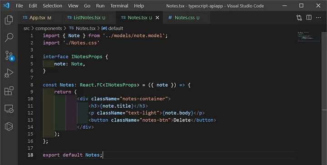Open the Terminal menu

point(119,6)
